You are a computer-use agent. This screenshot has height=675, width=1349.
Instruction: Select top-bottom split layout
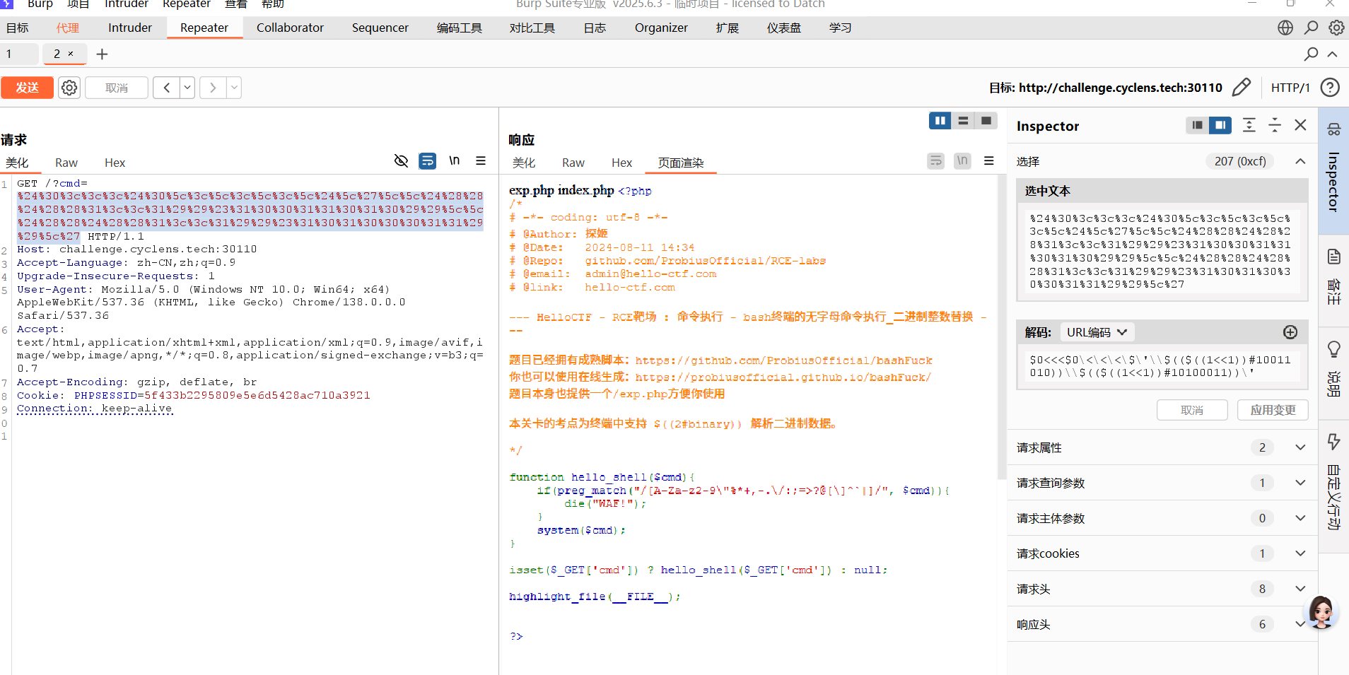coord(963,121)
